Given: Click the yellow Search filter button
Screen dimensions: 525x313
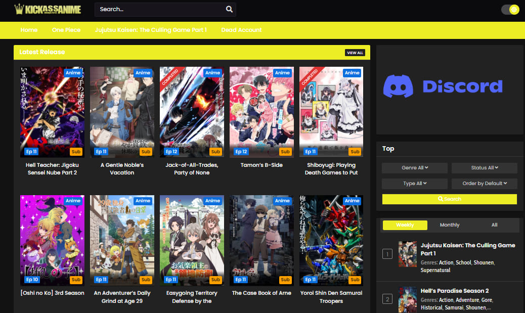Looking at the screenshot, I should click(x=449, y=199).
